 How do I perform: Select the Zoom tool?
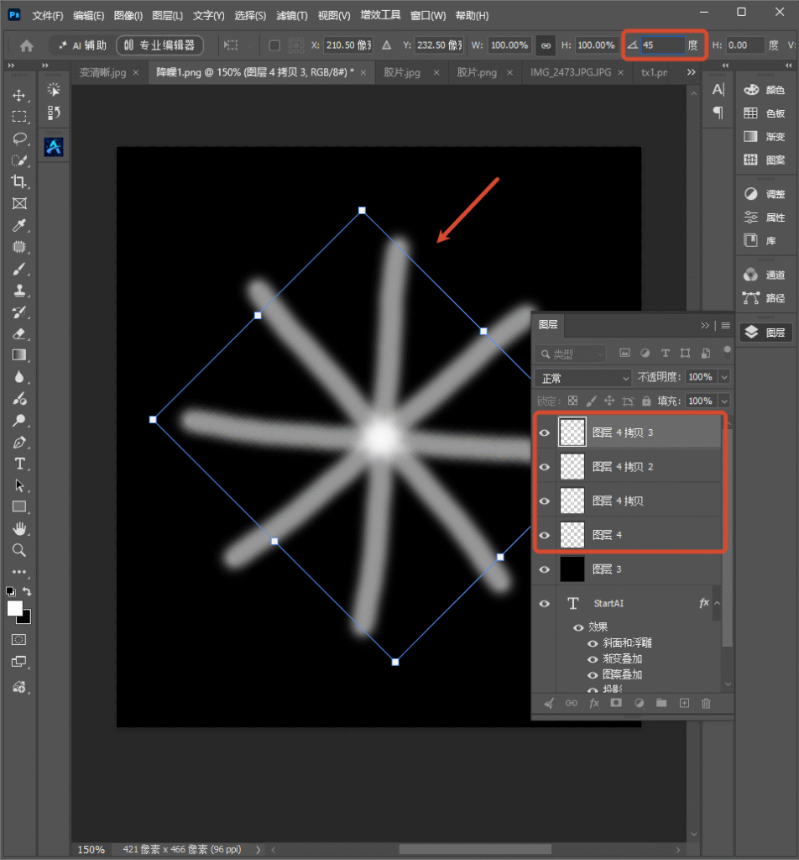19,550
